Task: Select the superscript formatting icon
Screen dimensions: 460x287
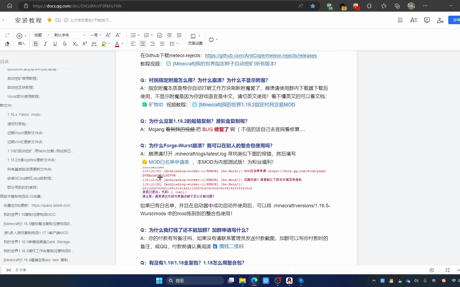Action: [x=84, y=44]
